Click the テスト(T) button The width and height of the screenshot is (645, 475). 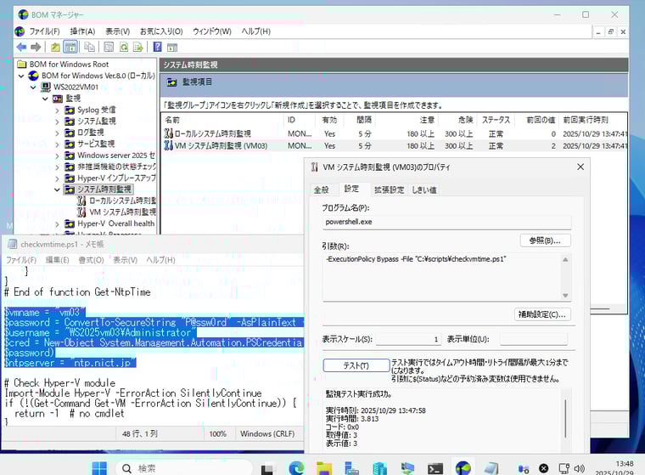[356, 365]
